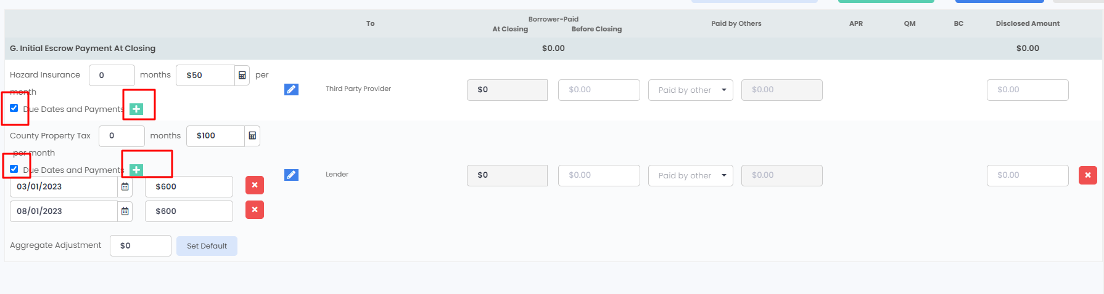1104x294 pixels.
Task: Remove the 08/01/2023 due date row
Action: pyautogui.click(x=255, y=210)
